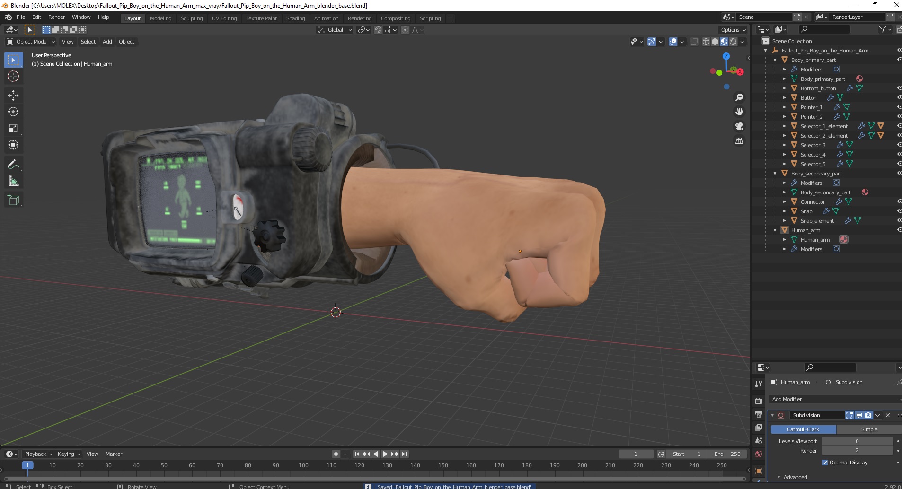902x489 pixels.
Task: Click the outliner search field
Action: point(824,29)
